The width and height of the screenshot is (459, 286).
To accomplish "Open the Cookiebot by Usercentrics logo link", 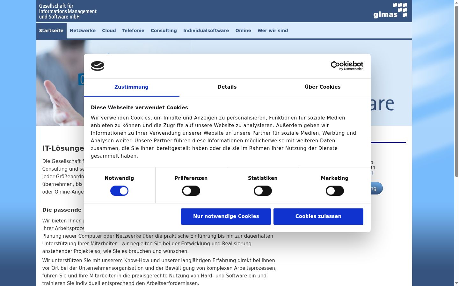I will tap(347, 66).
